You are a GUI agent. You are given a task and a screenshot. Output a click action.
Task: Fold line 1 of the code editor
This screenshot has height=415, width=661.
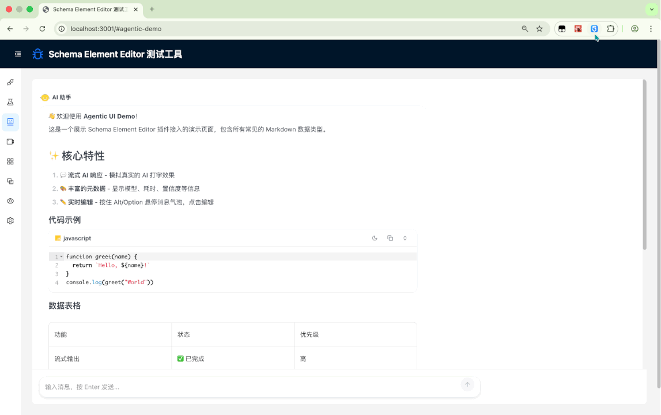coord(61,256)
